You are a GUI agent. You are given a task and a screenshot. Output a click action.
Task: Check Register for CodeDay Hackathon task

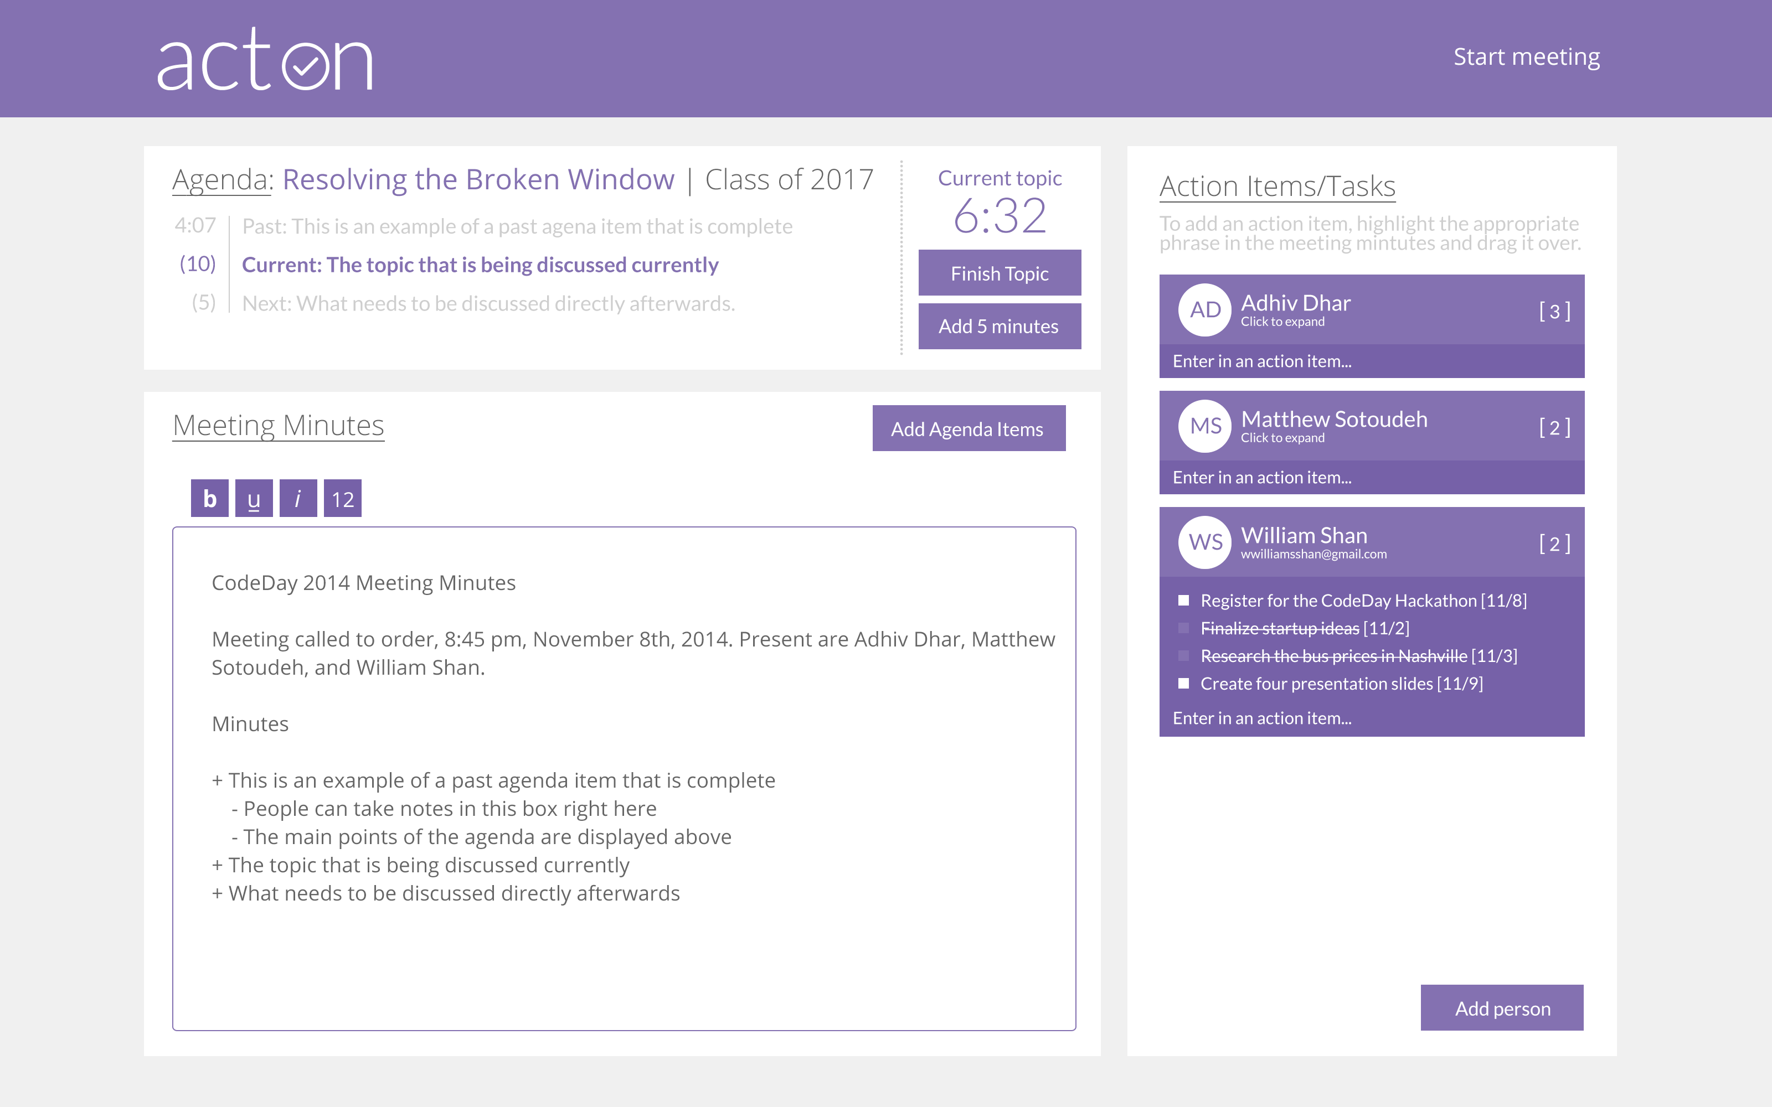tap(1183, 601)
